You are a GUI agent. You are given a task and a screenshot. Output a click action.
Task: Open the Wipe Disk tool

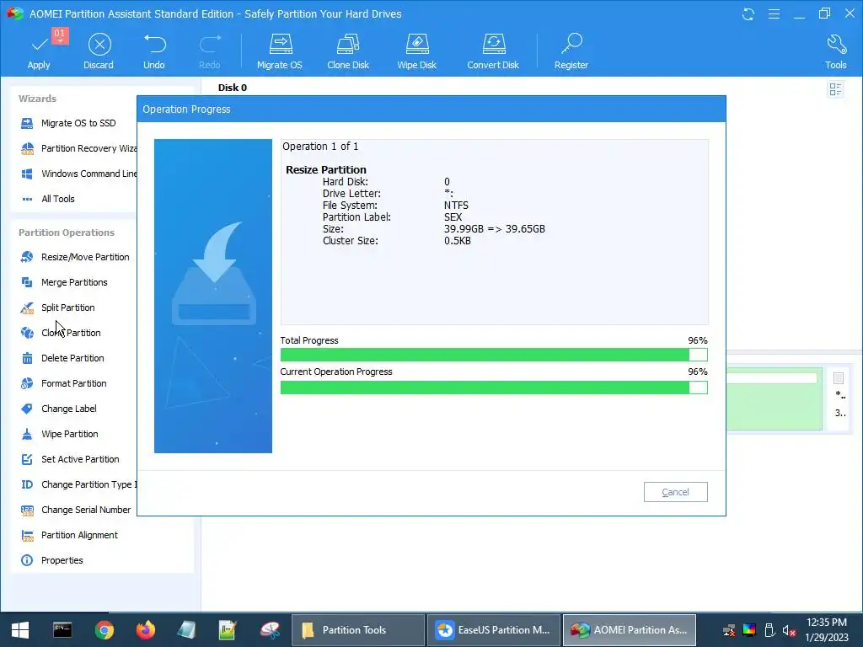coord(416,51)
